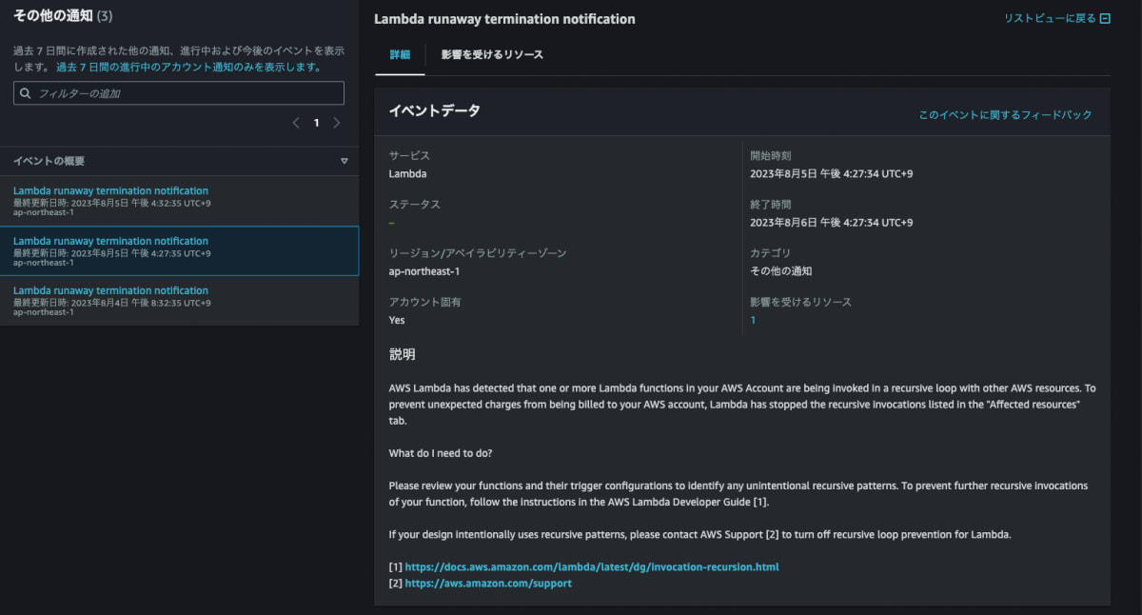The height and width of the screenshot is (615, 1142).
Task: Click the search magnifier icon in filter box
Action: (x=25, y=93)
